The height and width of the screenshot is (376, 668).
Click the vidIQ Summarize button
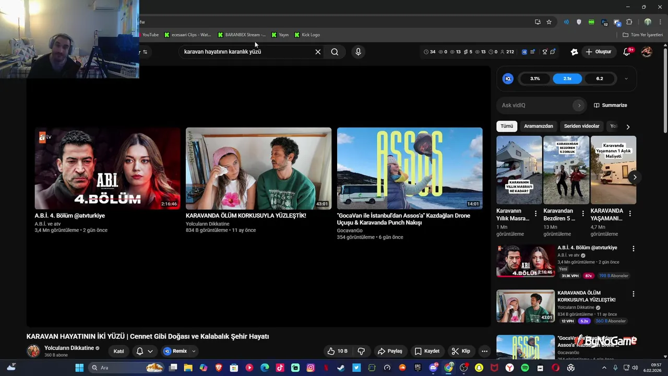click(x=611, y=105)
